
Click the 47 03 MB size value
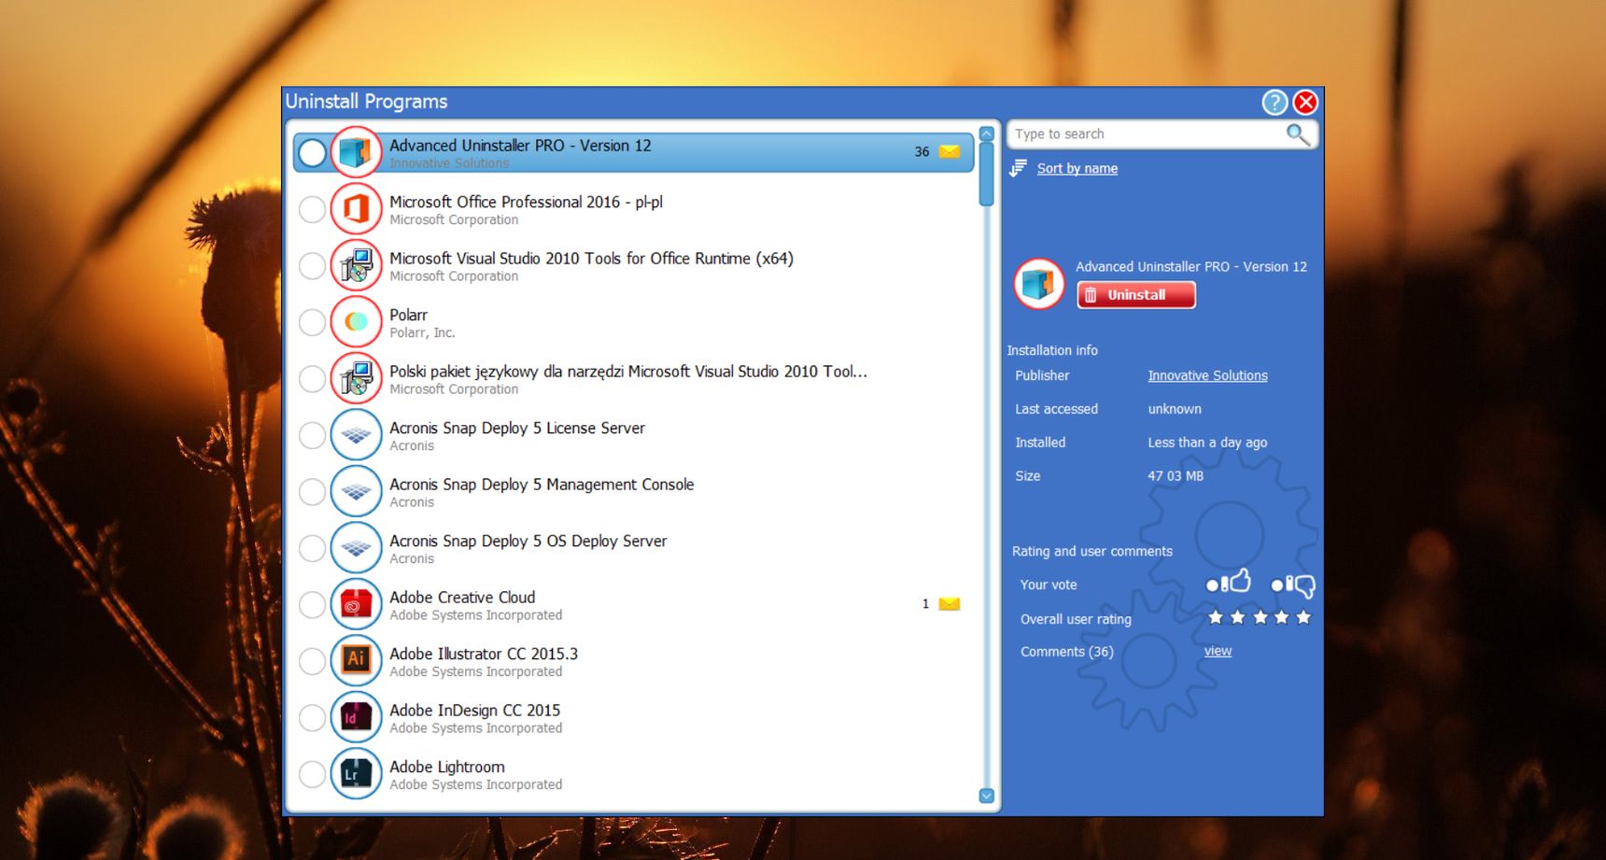click(1176, 476)
